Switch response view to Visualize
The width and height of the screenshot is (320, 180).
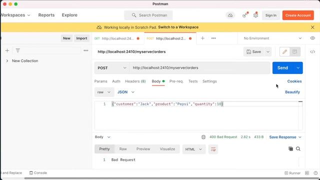167,149
